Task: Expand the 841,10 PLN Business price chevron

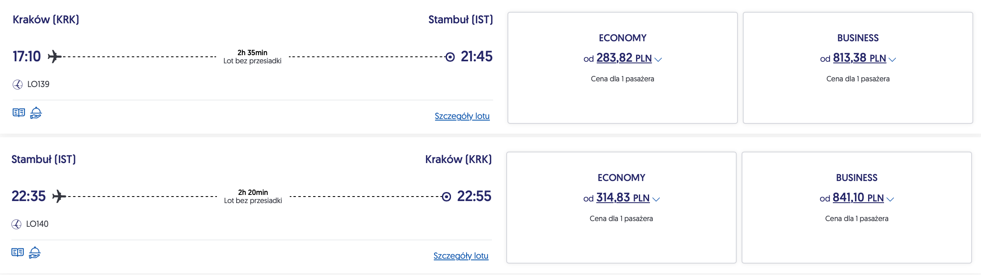Action: pos(890,199)
